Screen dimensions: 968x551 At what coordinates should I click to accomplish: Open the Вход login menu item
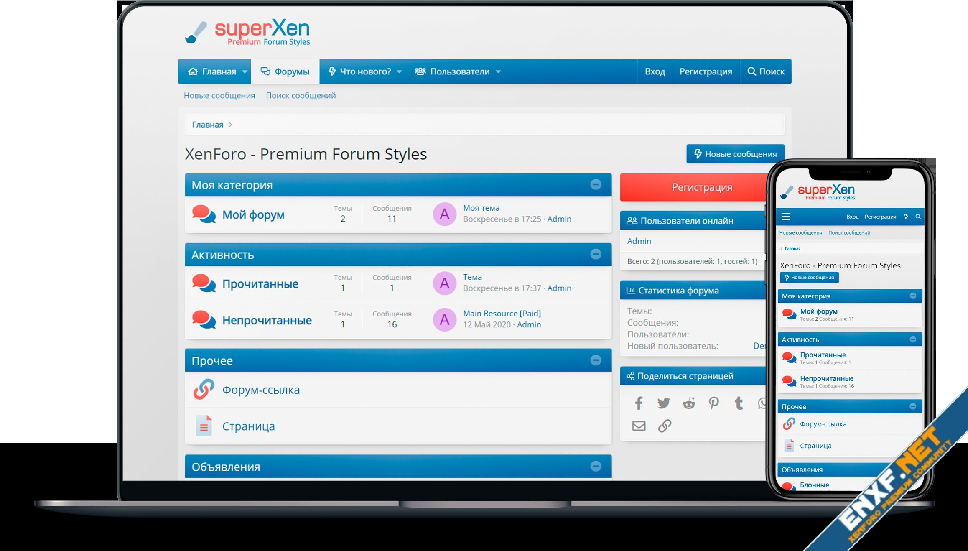(x=655, y=71)
